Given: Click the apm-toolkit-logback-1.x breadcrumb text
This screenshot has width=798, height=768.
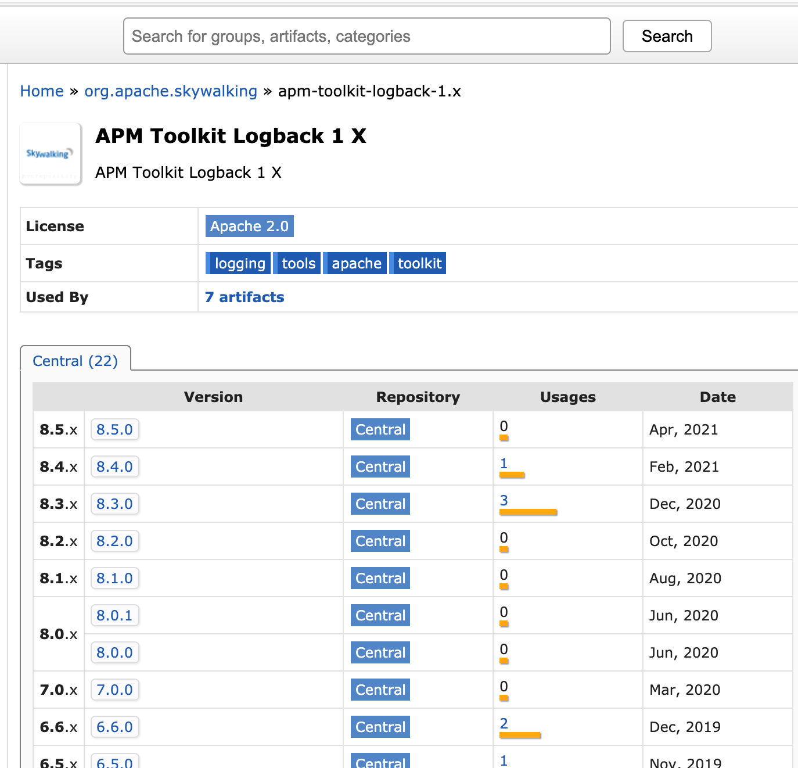Looking at the screenshot, I should 369,91.
